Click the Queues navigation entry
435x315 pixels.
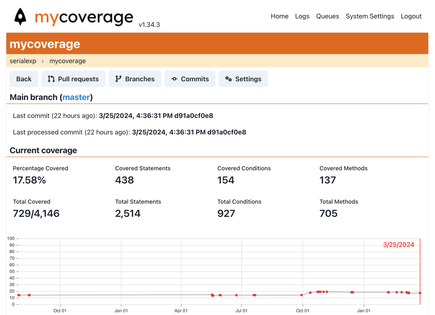[327, 16]
